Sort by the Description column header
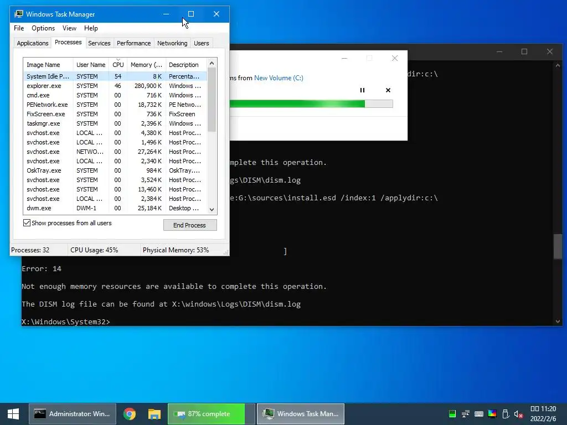The width and height of the screenshot is (567, 425). point(186,65)
